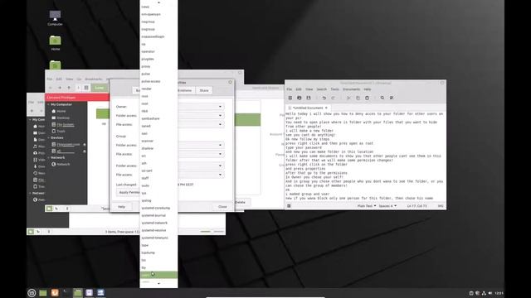Open Owner dropdown in Permissions dialog
This screenshot has width=531, height=298.
pyautogui.click(x=201, y=107)
